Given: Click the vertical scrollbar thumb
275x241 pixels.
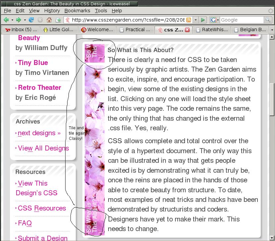Looking at the screenshot, I should coord(272,99).
